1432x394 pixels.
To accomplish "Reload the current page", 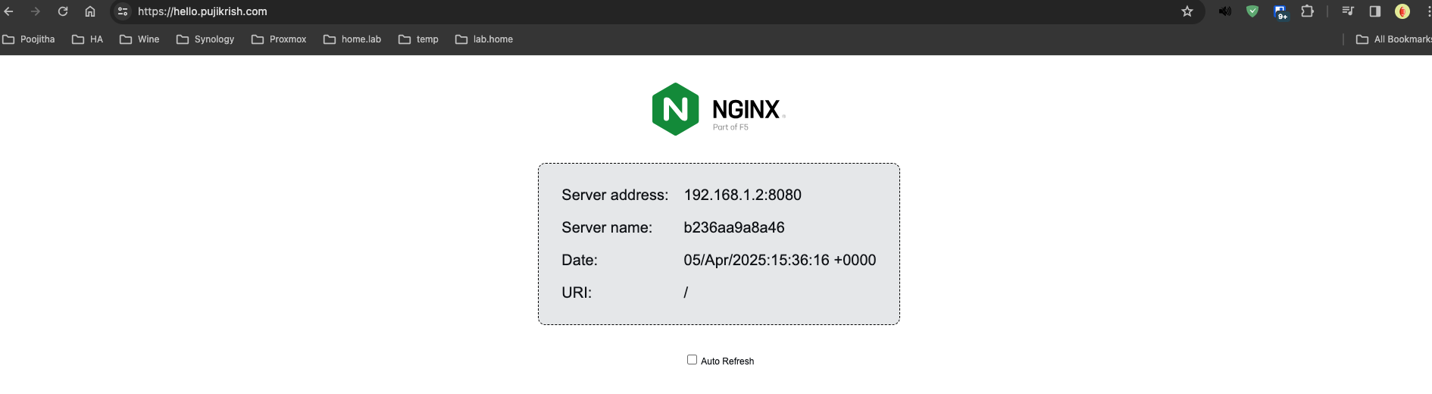I will (63, 11).
